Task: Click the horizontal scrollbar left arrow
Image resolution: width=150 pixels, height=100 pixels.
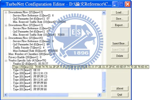Action: pyautogui.click(x=6, y=95)
